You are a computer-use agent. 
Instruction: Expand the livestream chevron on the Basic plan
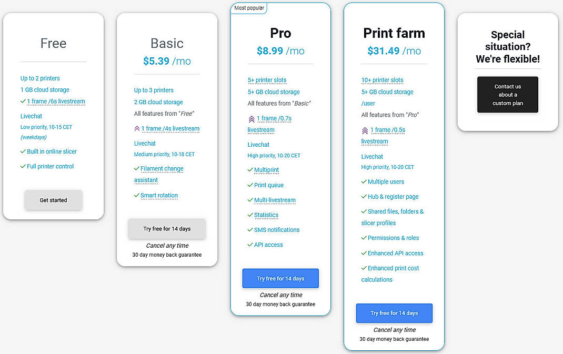(x=137, y=128)
